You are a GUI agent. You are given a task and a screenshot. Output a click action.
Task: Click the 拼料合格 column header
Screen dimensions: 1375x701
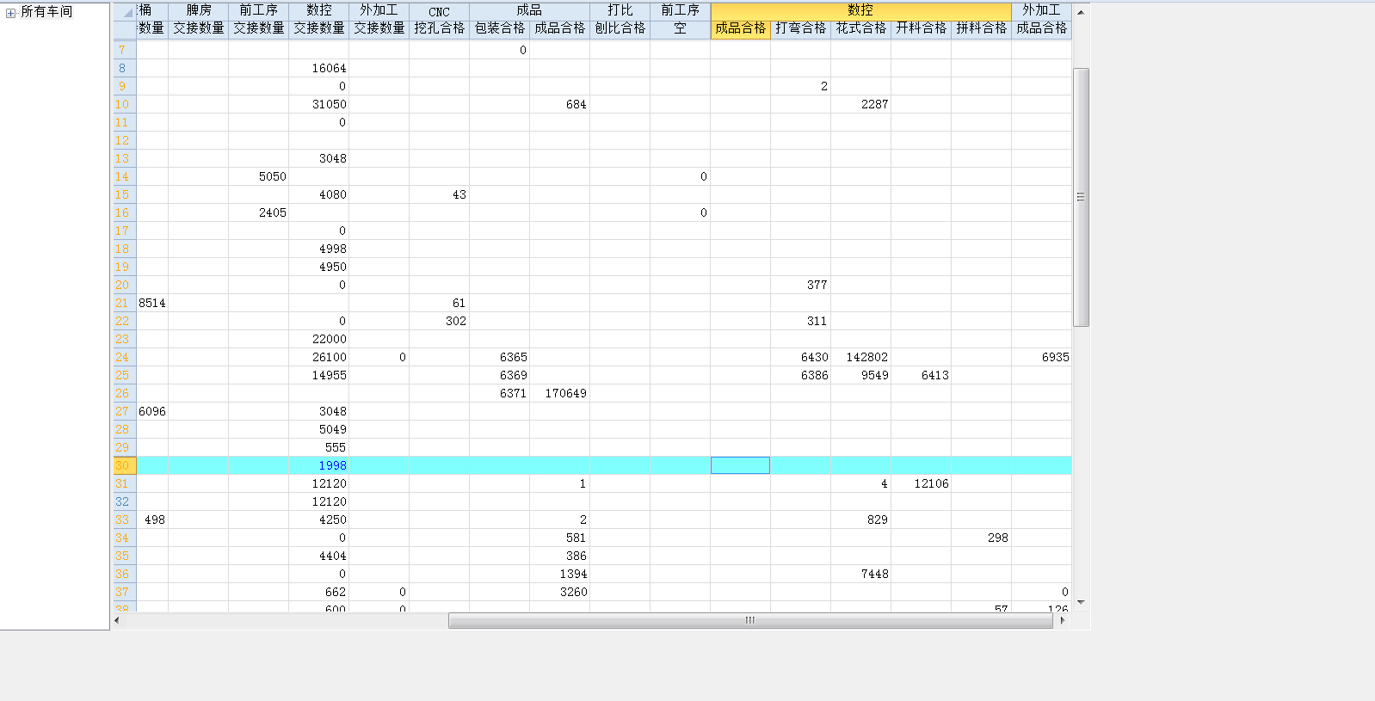981,28
